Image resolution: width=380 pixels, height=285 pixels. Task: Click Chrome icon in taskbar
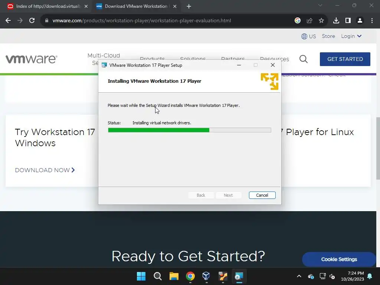pos(190,276)
